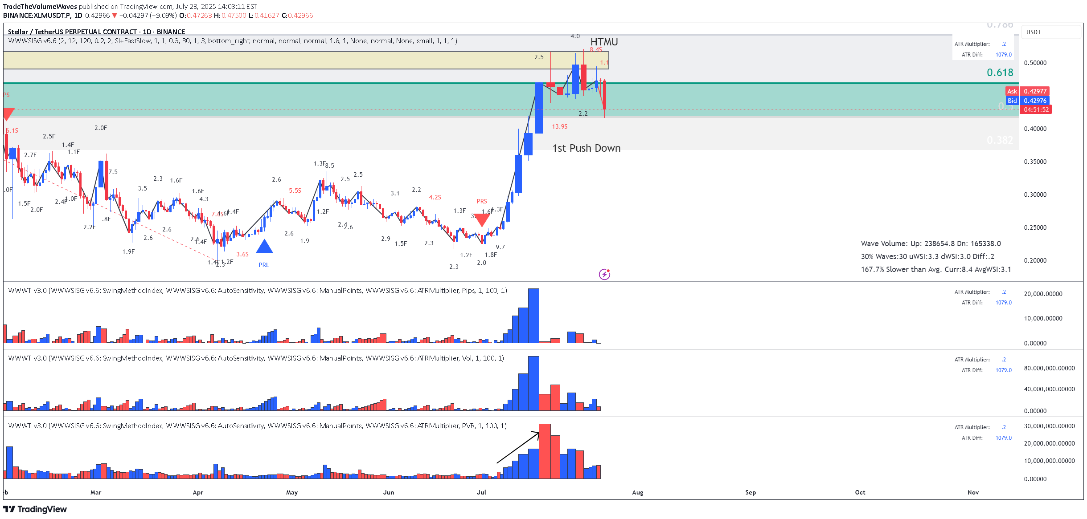Click the red 13.9S wave label

[560, 127]
